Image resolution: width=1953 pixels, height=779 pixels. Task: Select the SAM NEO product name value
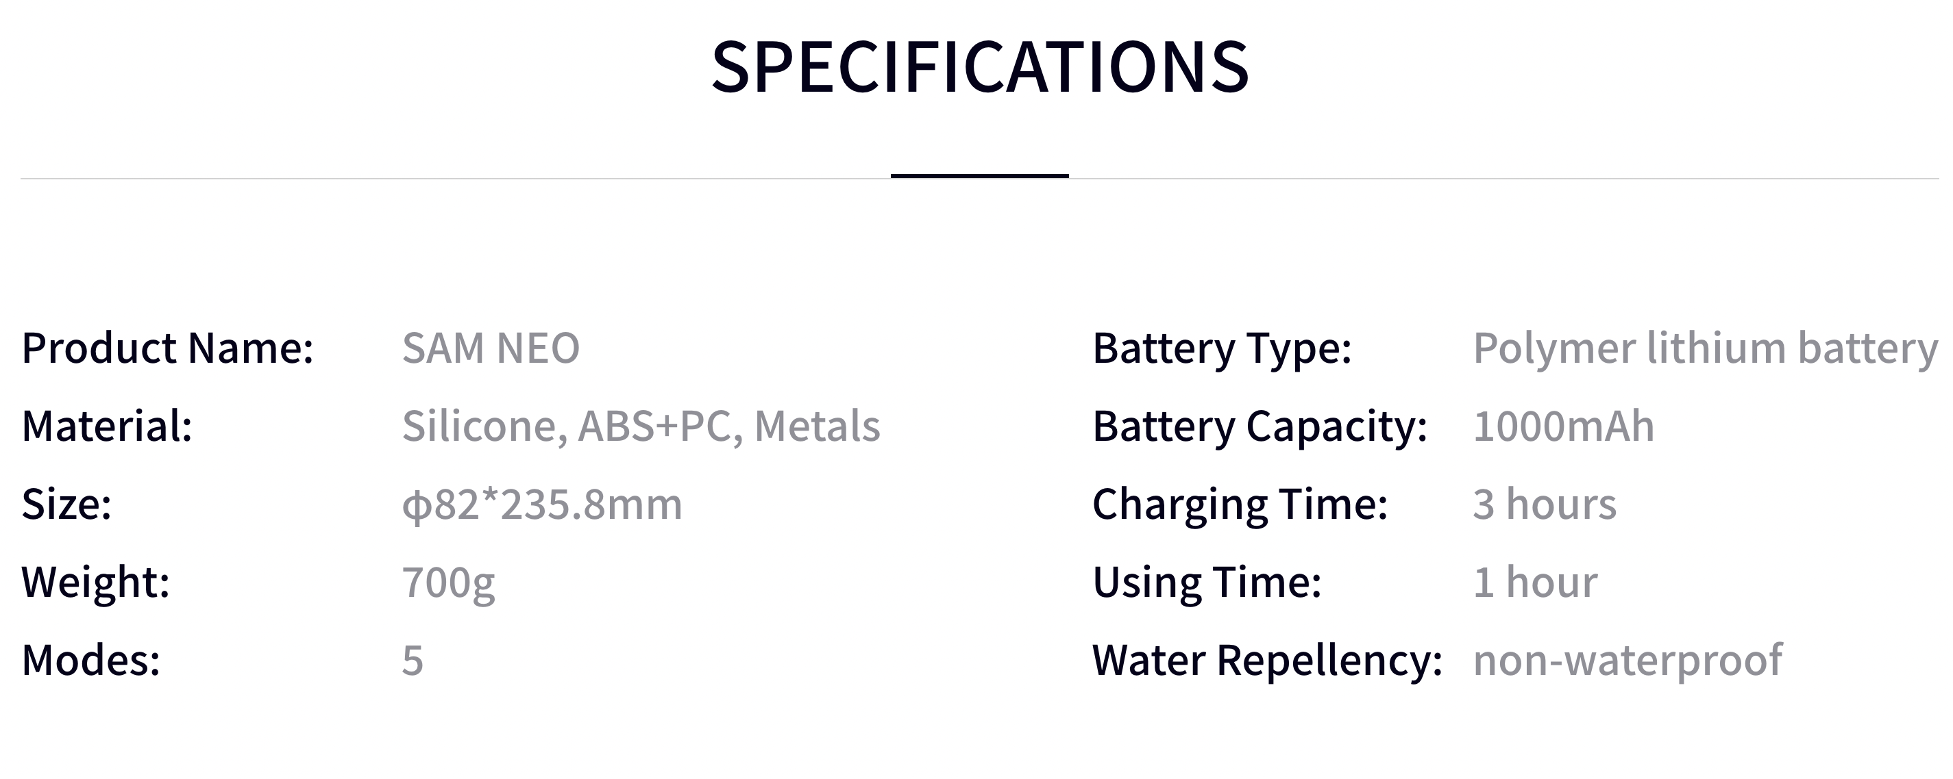click(x=491, y=348)
